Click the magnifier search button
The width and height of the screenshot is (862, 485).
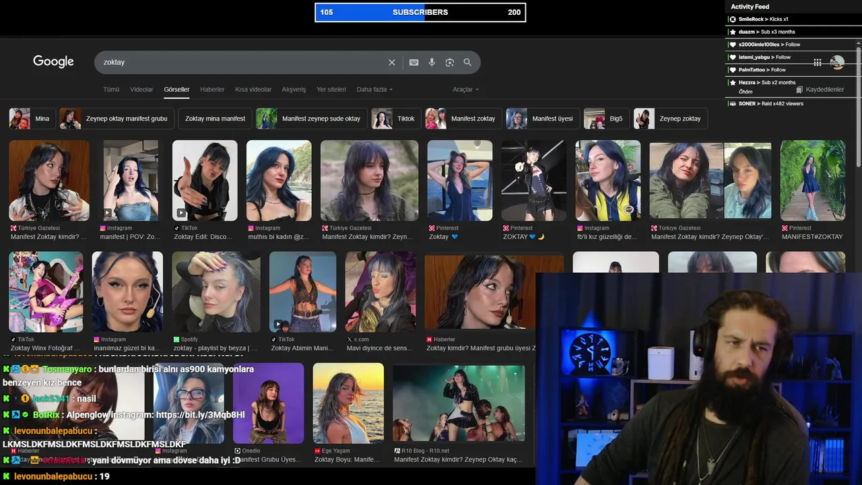[467, 62]
